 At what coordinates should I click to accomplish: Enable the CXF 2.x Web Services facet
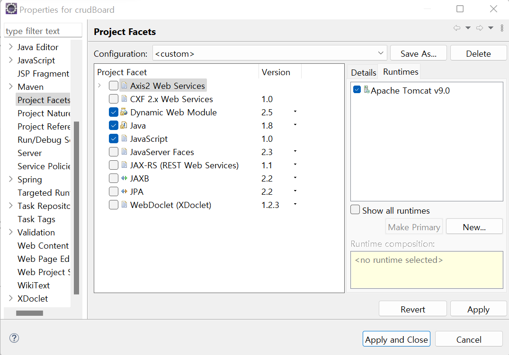tap(114, 99)
